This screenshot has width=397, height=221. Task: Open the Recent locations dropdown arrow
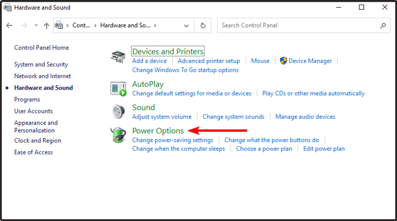pyautogui.click(x=36, y=25)
